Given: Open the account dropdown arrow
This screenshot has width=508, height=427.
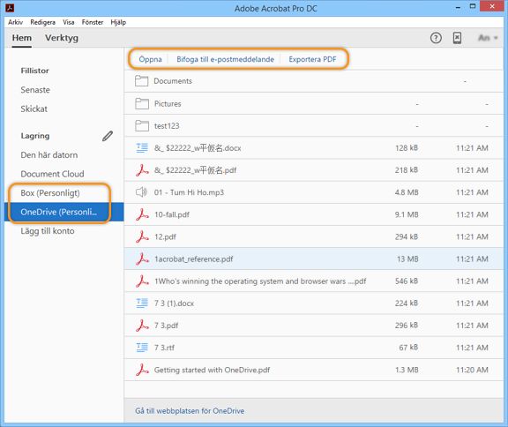Looking at the screenshot, I should click(x=496, y=38).
